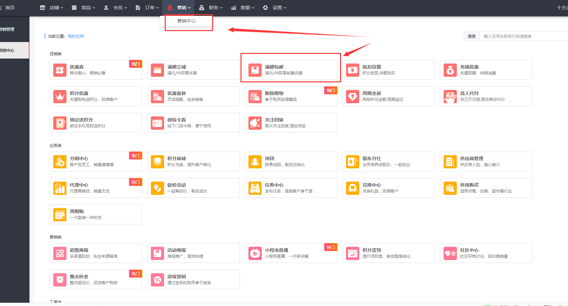Click the 搜索 search button
Viewport: 568px width, 306px height.
pyautogui.click(x=472, y=36)
